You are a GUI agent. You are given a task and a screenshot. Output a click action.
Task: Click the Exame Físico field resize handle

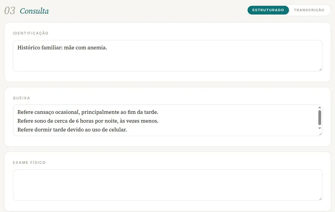click(x=320, y=199)
